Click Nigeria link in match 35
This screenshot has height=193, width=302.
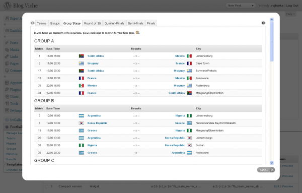pos(92,145)
